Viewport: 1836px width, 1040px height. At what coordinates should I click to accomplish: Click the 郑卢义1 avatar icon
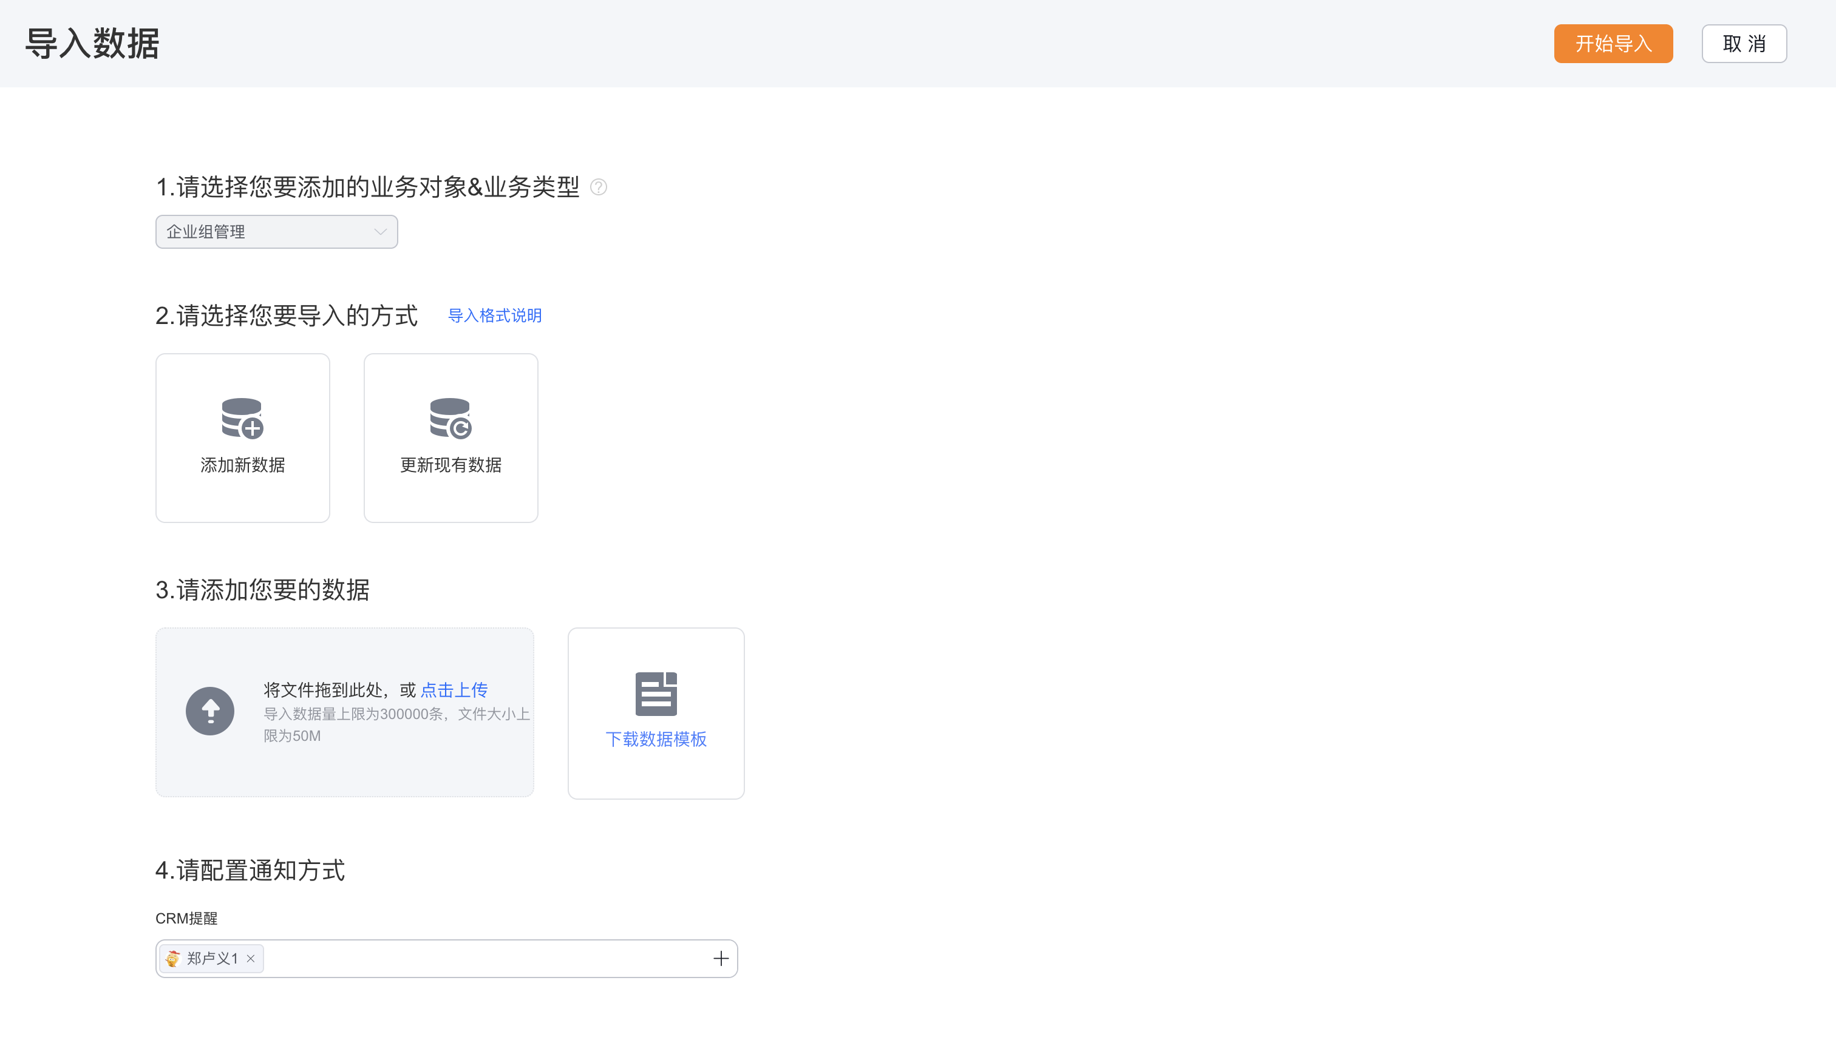click(172, 959)
